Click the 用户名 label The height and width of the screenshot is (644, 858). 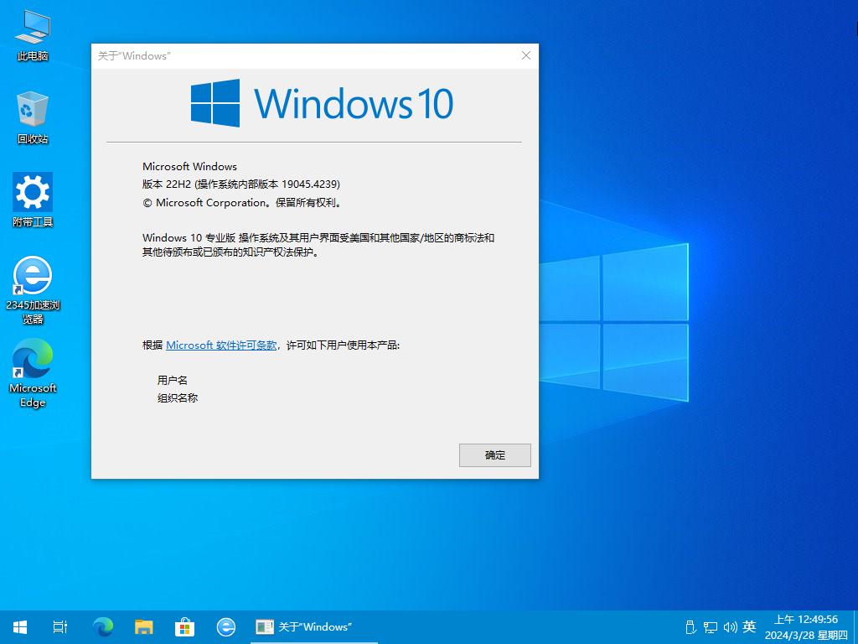173,380
